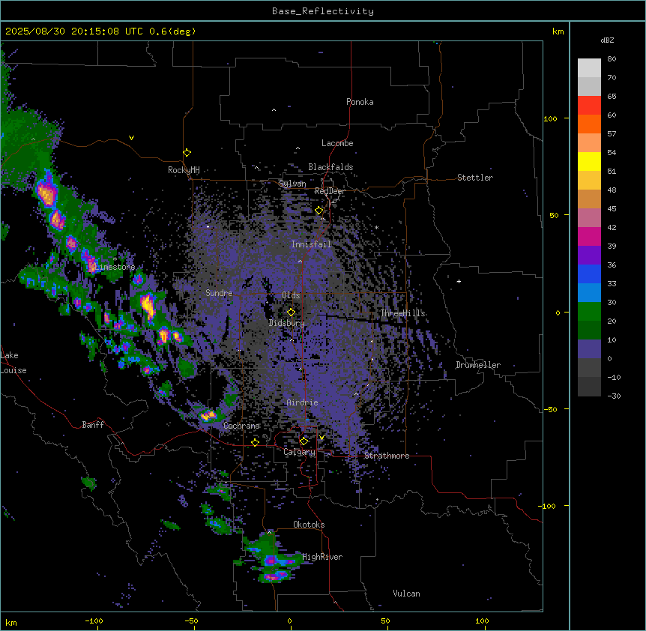The height and width of the screenshot is (631, 646).
Task: Click the Stettler city label
Action: [475, 178]
